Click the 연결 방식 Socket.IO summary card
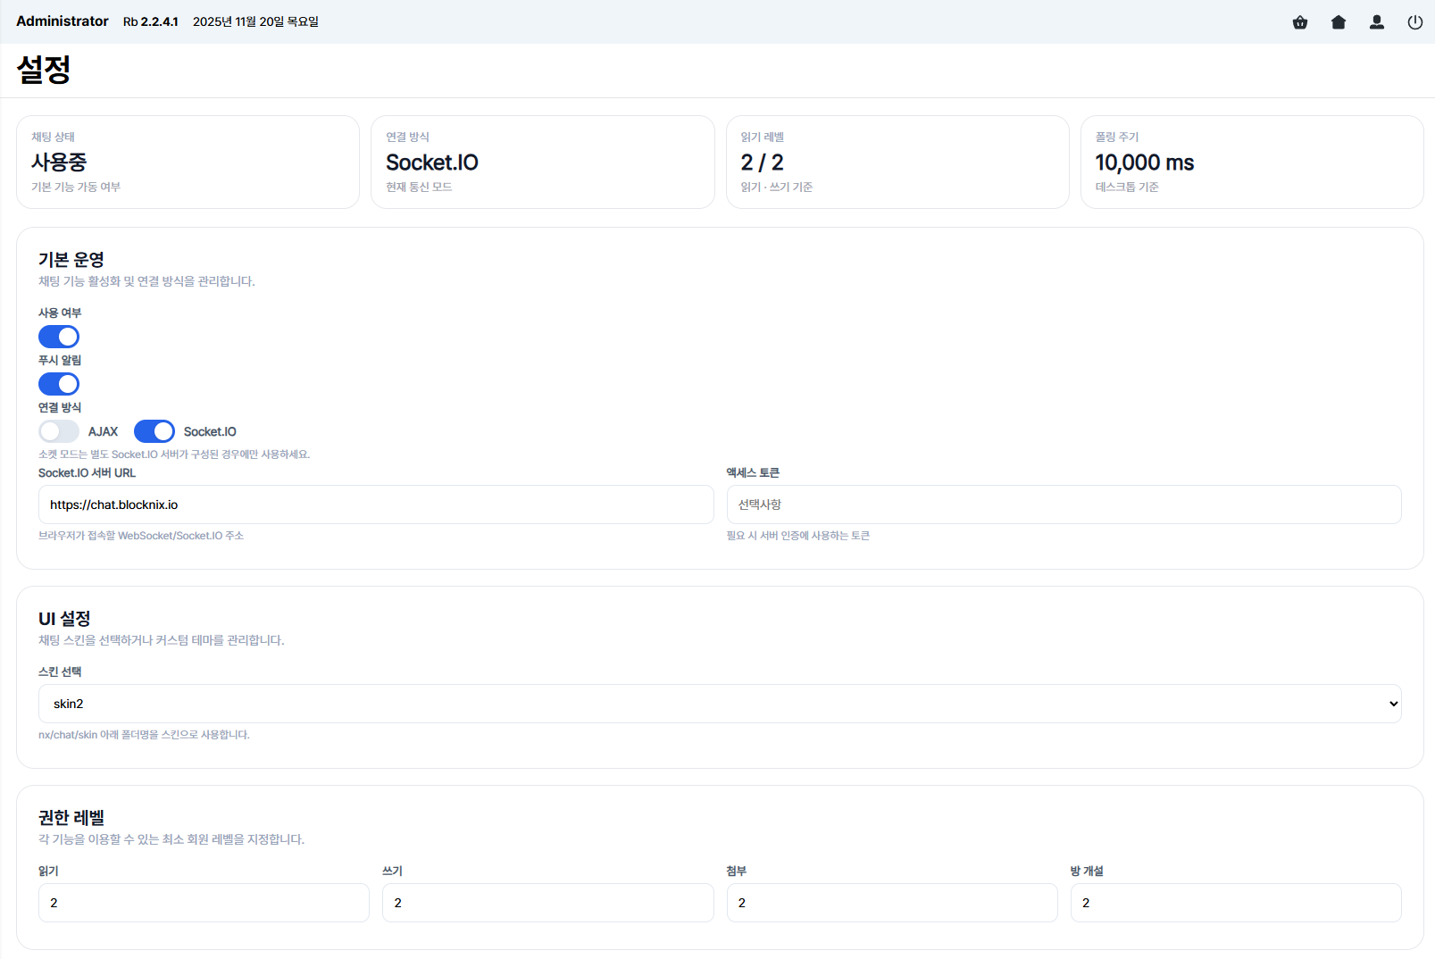 [543, 162]
